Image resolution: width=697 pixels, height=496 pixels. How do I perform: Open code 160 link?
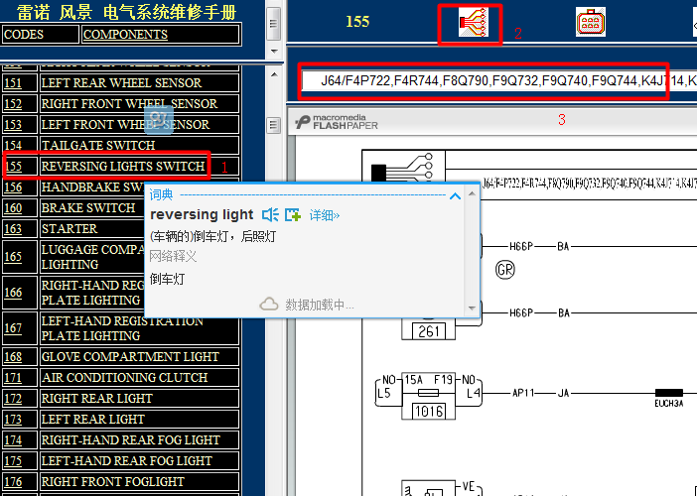tap(13, 208)
